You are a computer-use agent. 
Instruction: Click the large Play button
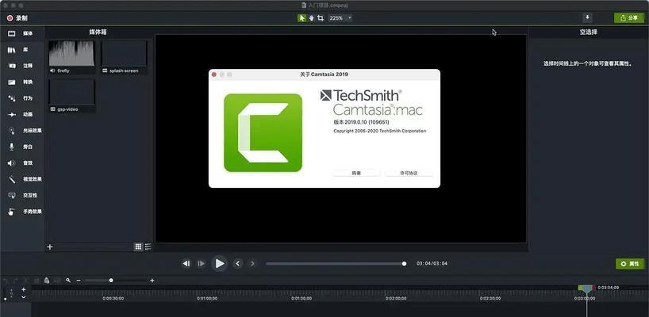pyautogui.click(x=219, y=263)
